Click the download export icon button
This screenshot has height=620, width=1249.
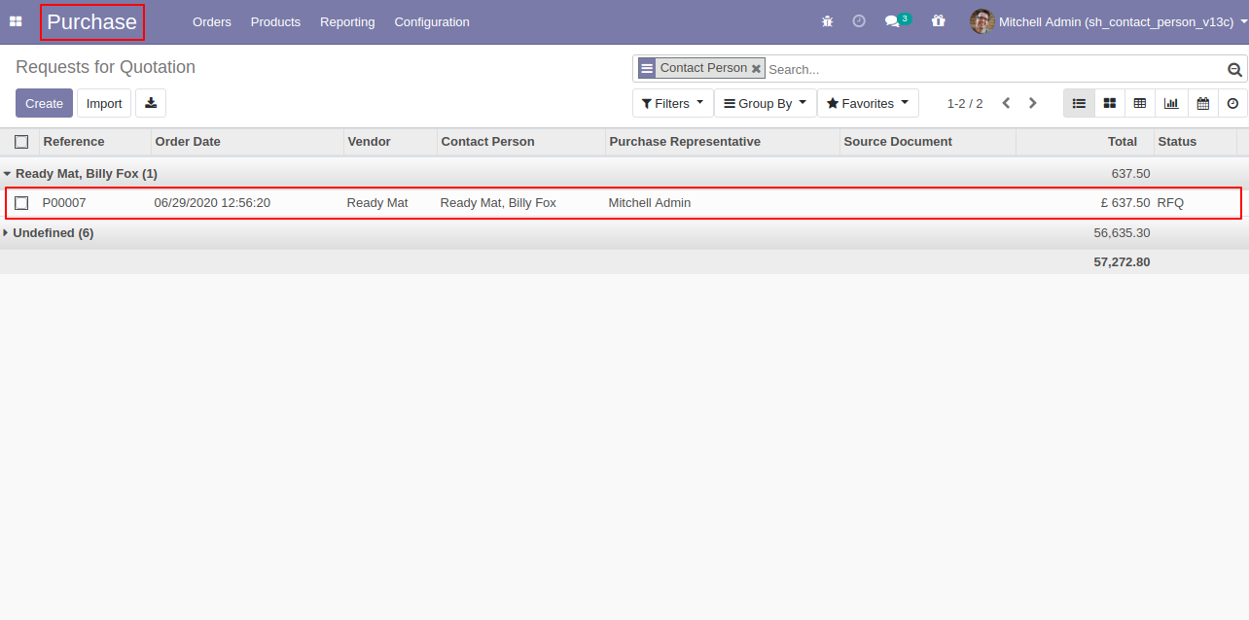coord(151,103)
